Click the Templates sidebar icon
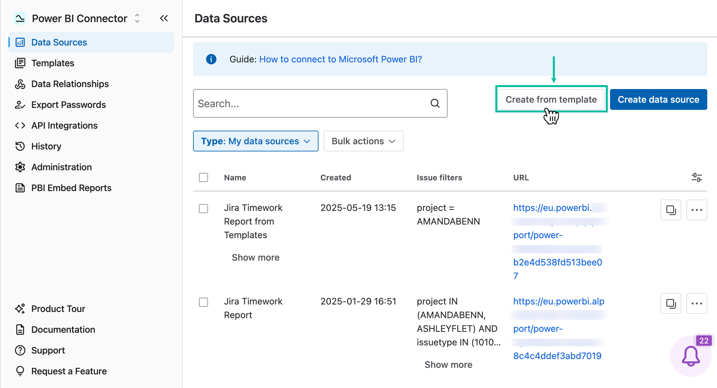 pyautogui.click(x=20, y=63)
